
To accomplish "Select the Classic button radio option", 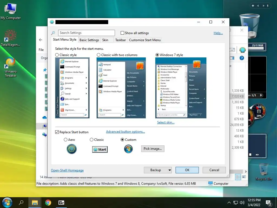I will (x=91, y=140).
